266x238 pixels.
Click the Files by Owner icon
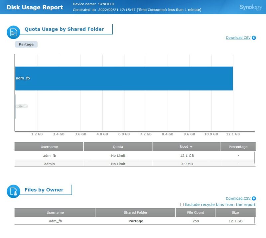coord(14,191)
